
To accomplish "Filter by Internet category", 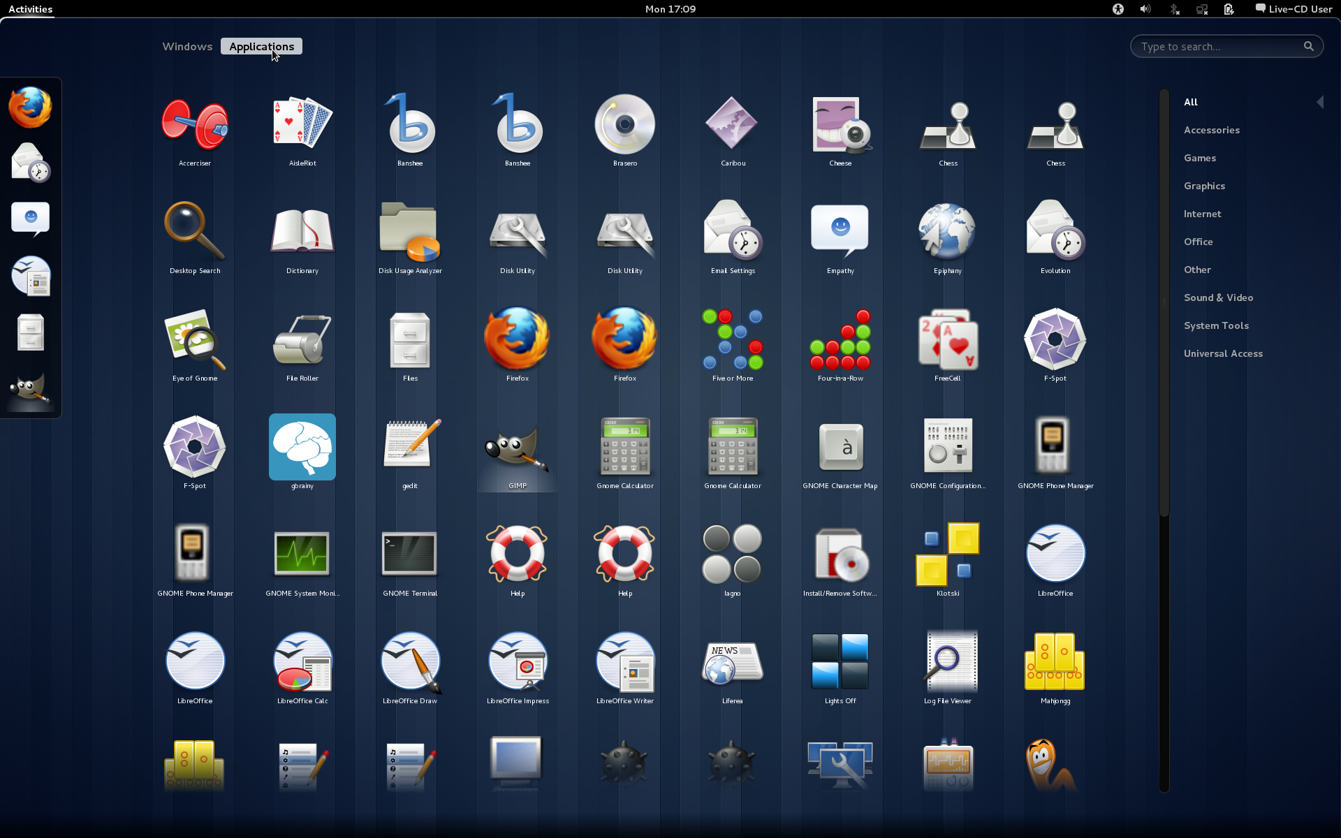I will tap(1202, 214).
